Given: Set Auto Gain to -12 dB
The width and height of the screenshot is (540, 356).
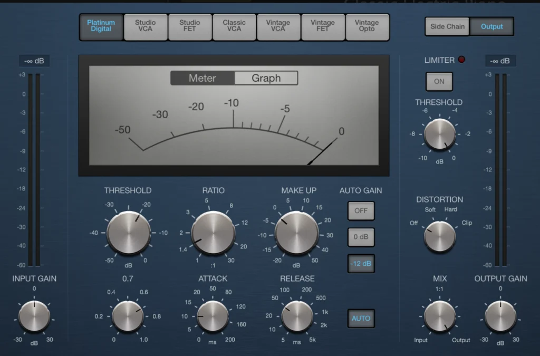Looking at the screenshot, I should [x=361, y=264].
